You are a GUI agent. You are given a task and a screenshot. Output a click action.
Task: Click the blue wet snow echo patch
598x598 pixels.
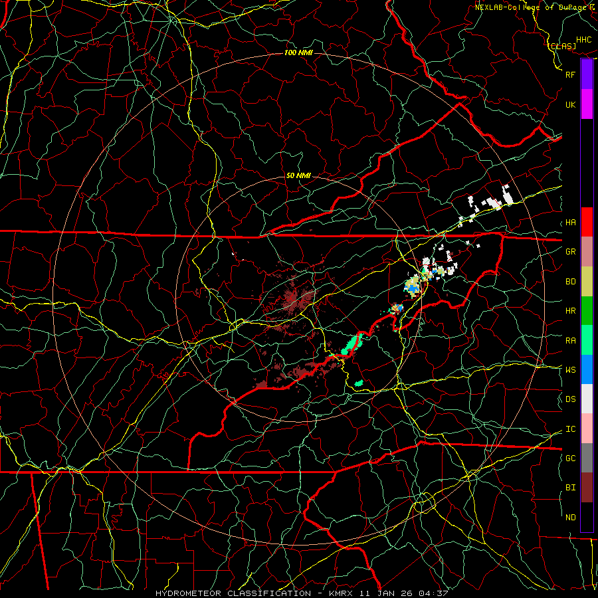[412, 288]
